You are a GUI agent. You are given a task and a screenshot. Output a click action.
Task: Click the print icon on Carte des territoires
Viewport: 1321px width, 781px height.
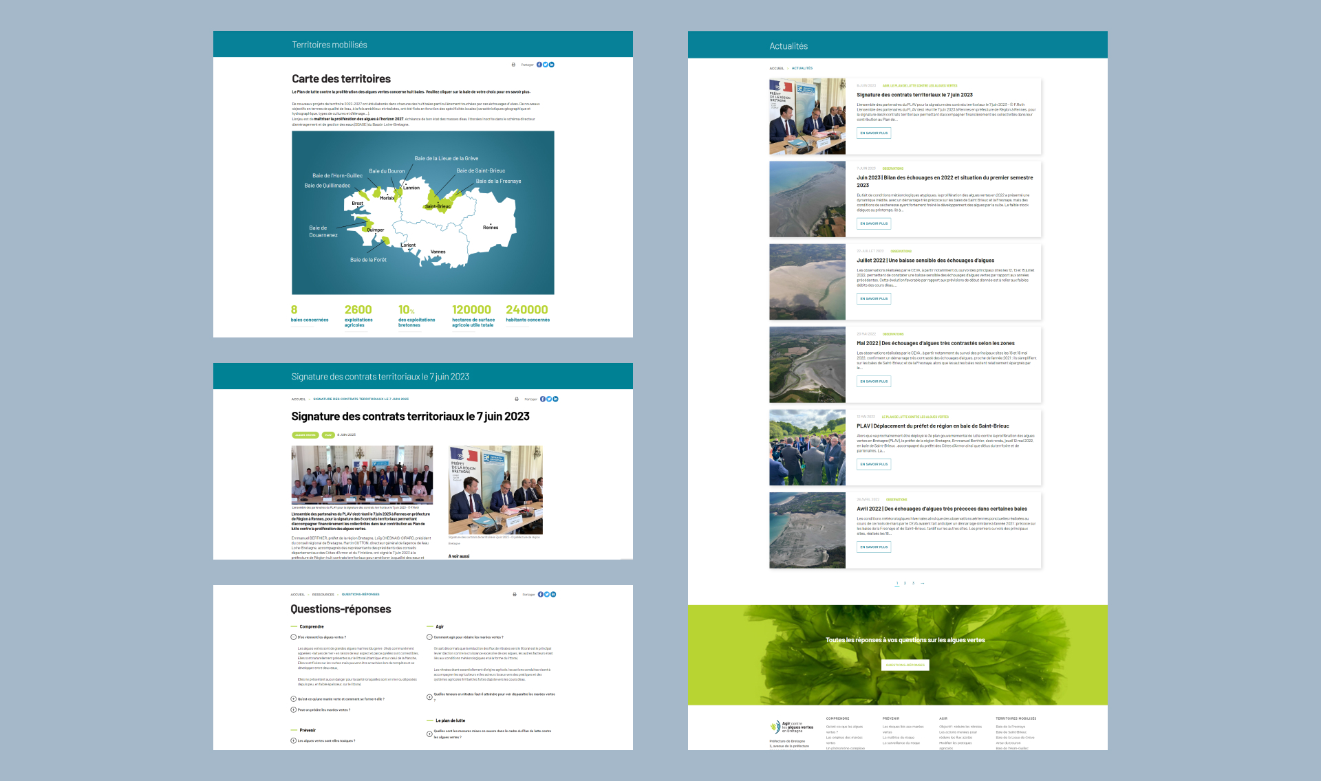513,65
